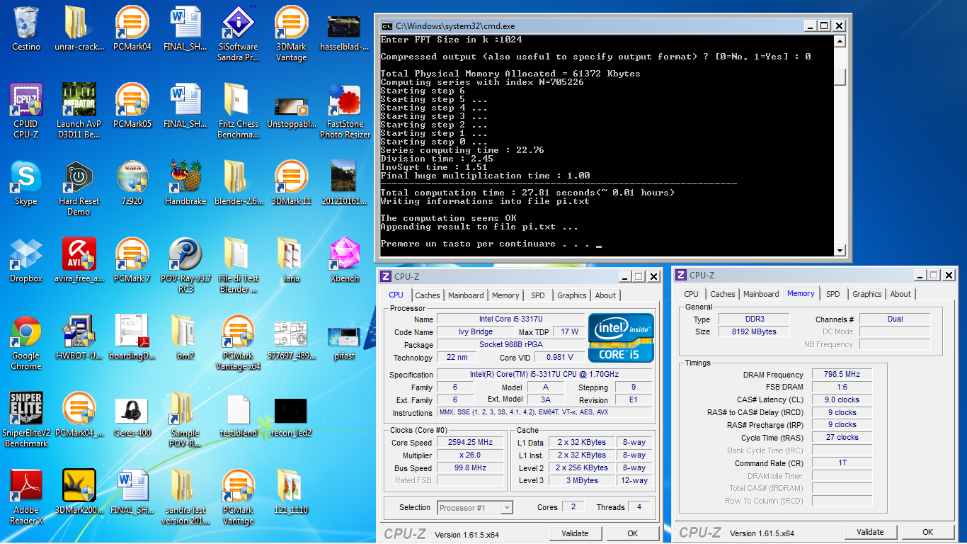
Task: Click the Socket 988B rPGA package field
Action: click(x=511, y=344)
